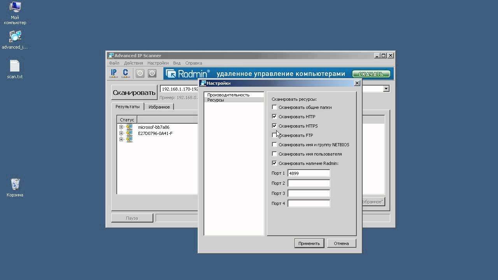Click the Порт 3 input field

click(x=309, y=193)
